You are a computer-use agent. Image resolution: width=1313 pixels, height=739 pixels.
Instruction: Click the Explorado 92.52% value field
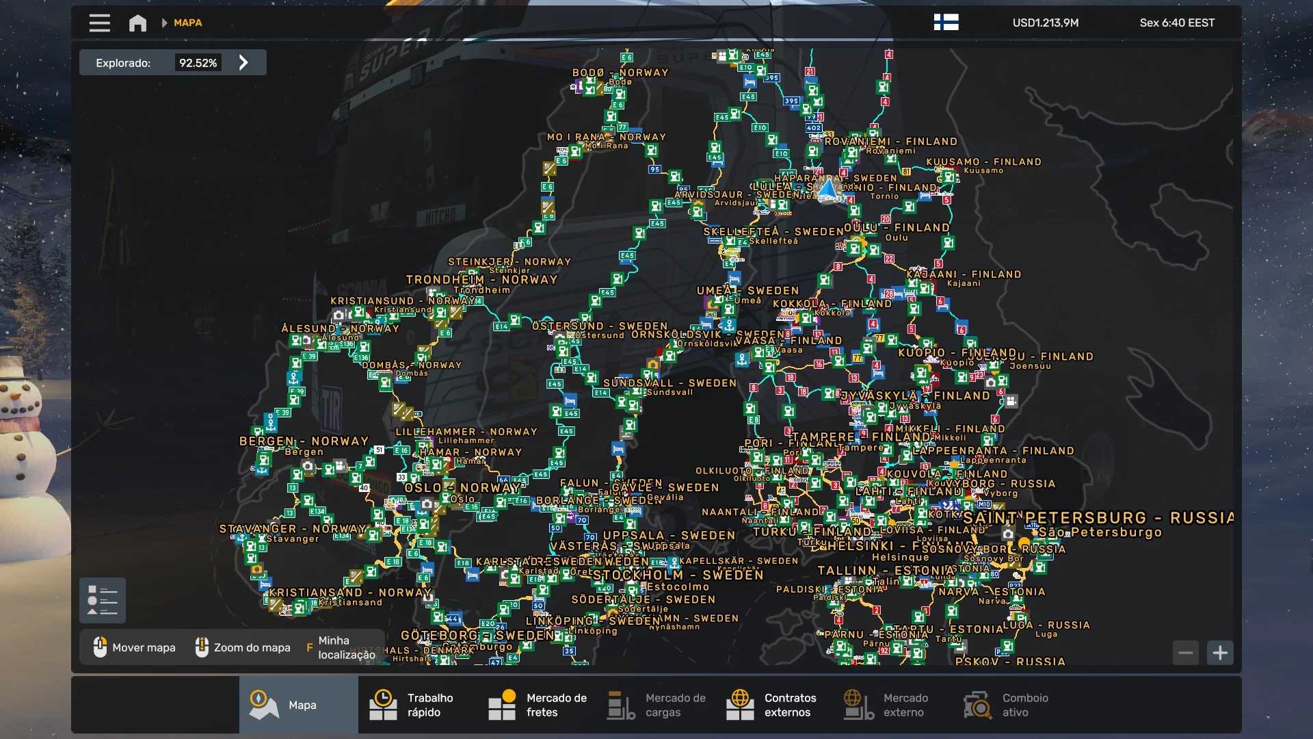(198, 62)
